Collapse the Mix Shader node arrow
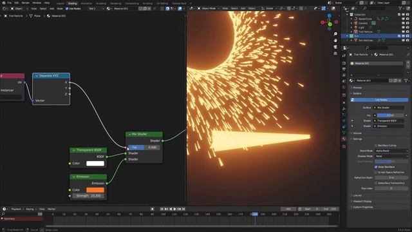412x232 pixels. (x=129, y=135)
